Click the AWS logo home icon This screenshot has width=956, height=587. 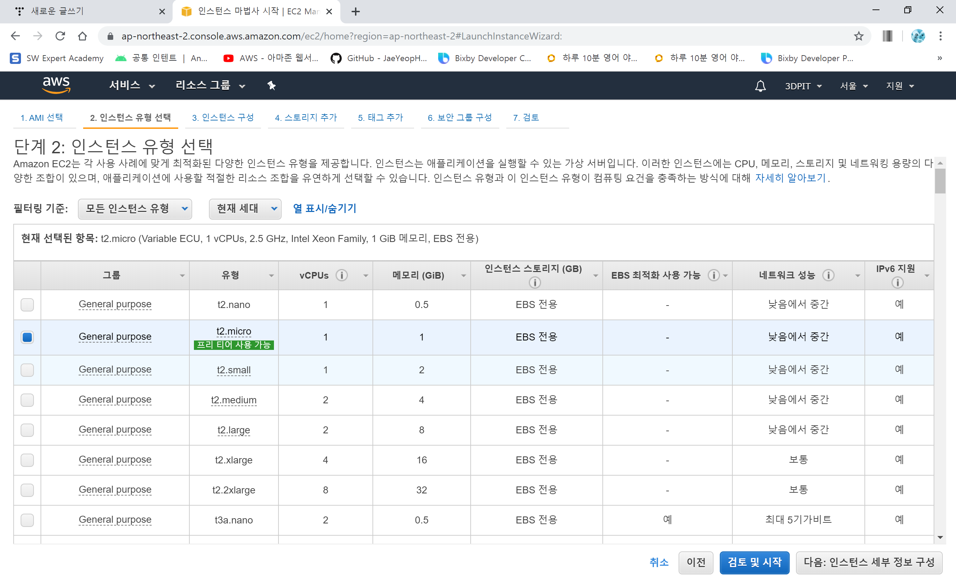coord(56,85)
